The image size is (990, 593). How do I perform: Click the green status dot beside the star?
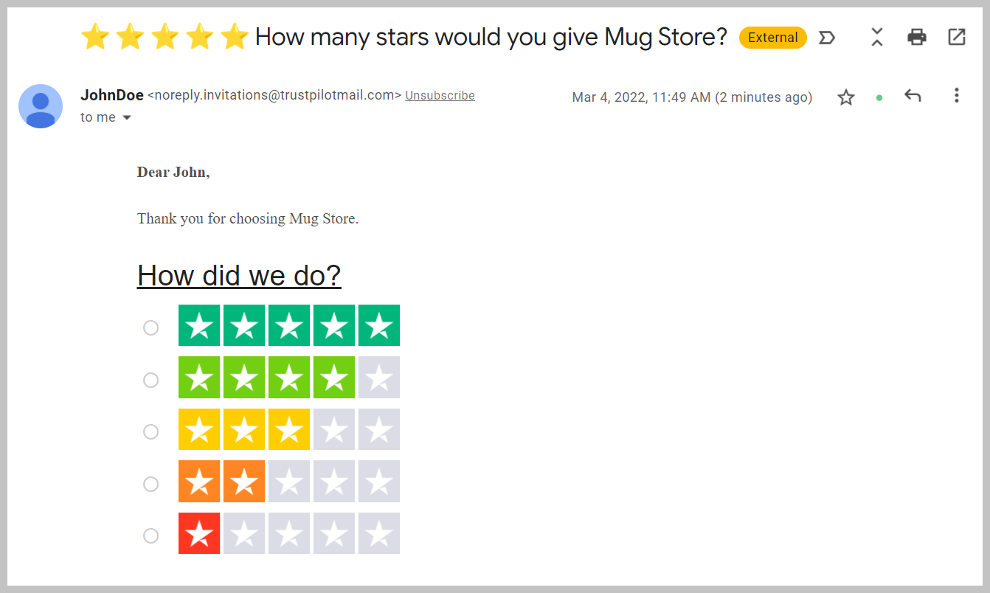pos(879,97)
